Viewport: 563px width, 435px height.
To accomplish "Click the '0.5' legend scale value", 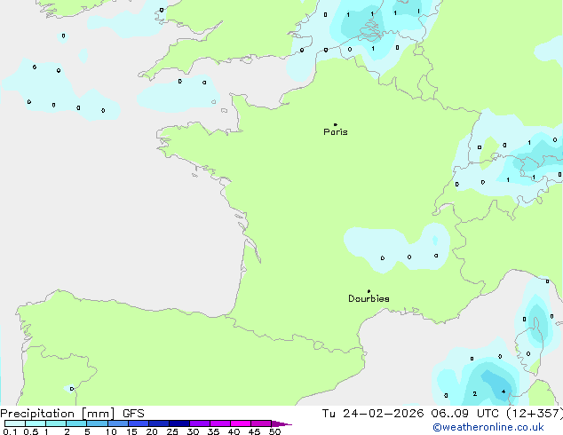I will (x=31, y=431).
